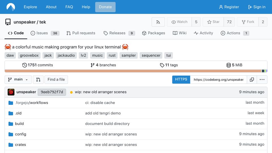Select the sequencer topic tag
Viewport: 272px width, 153px height.
coord(151,55)
